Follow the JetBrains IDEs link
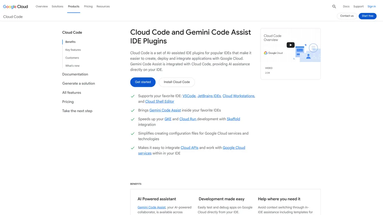 pos(209,96)
